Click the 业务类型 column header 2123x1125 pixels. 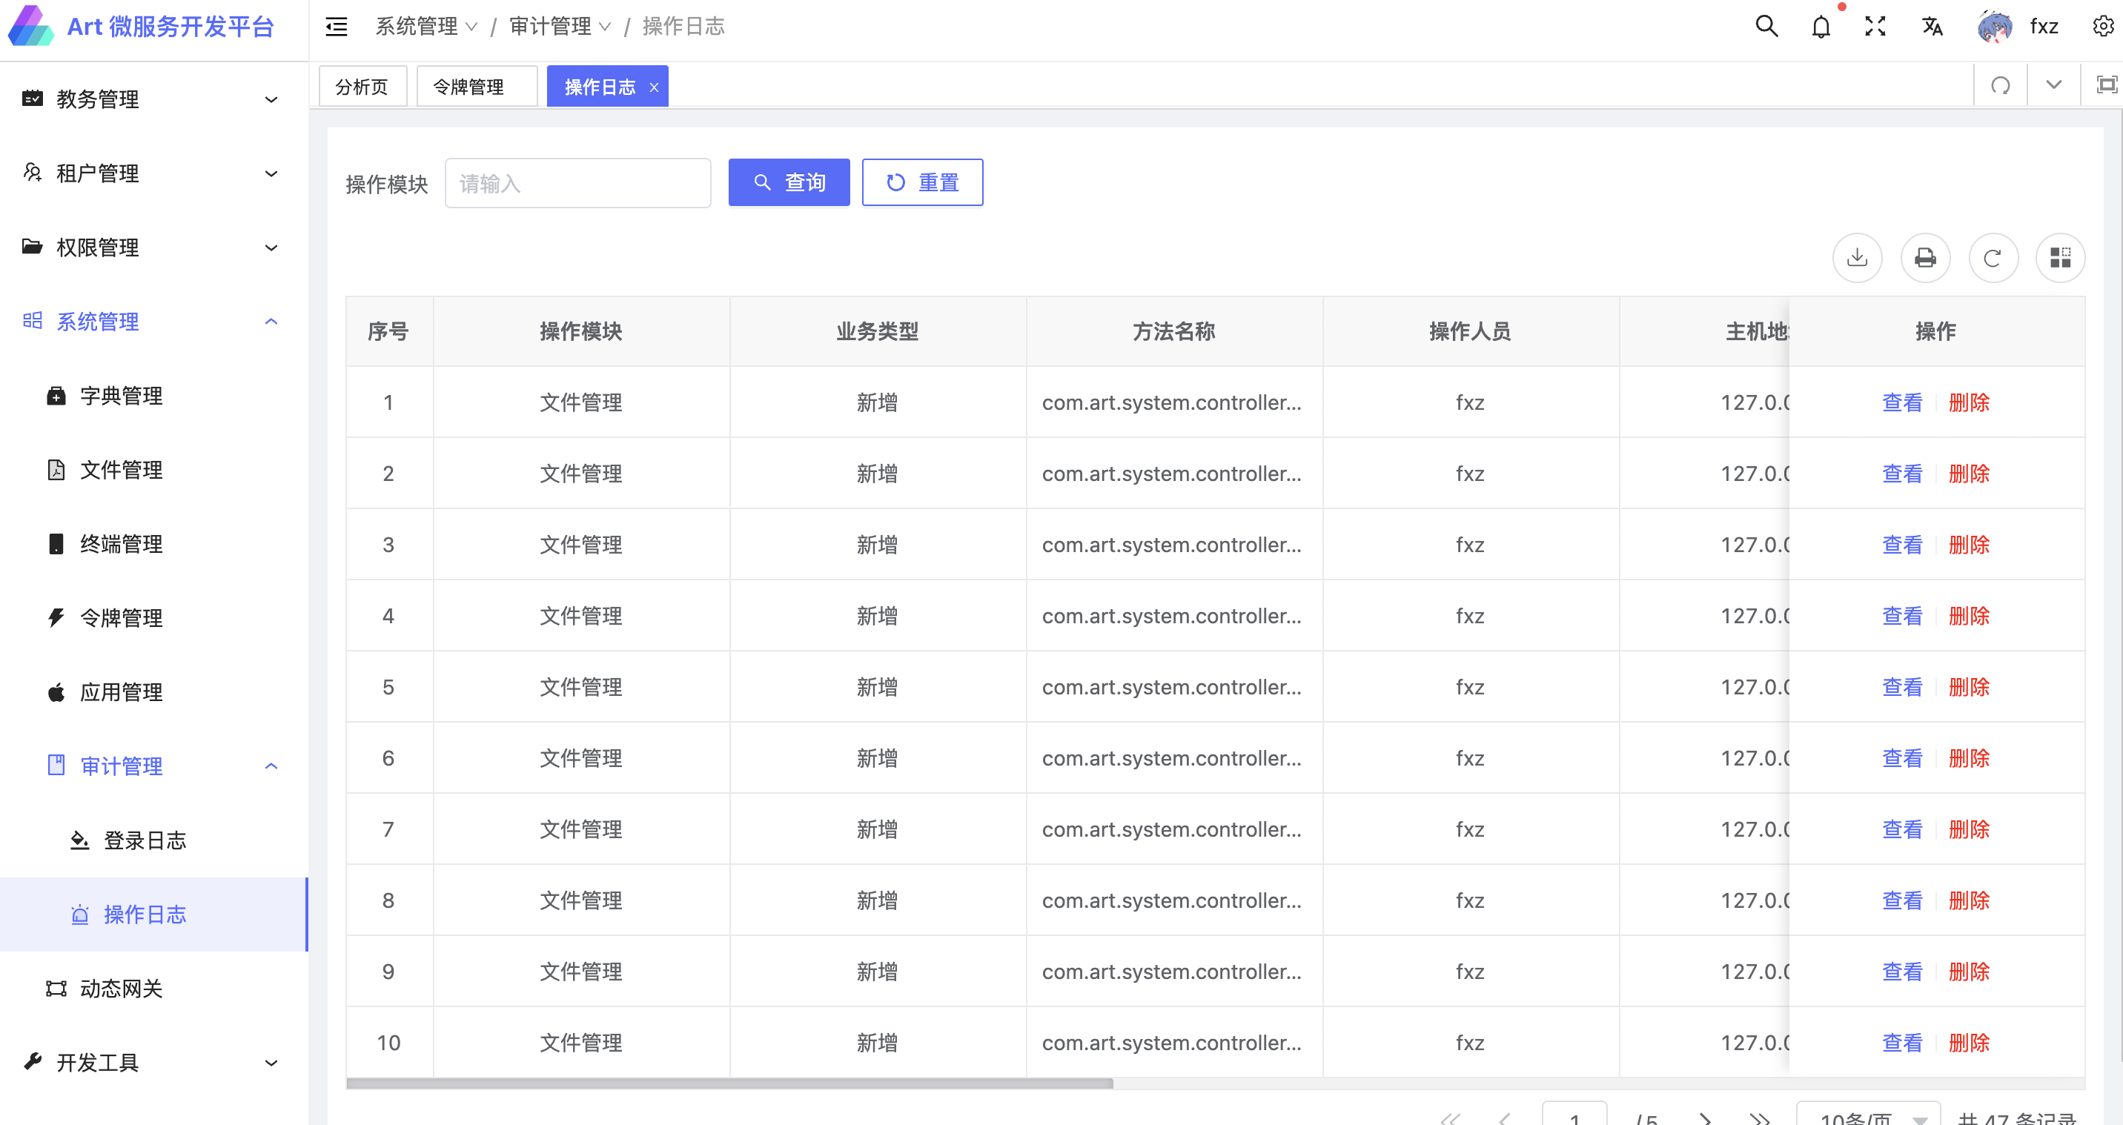tap(878, 331)
